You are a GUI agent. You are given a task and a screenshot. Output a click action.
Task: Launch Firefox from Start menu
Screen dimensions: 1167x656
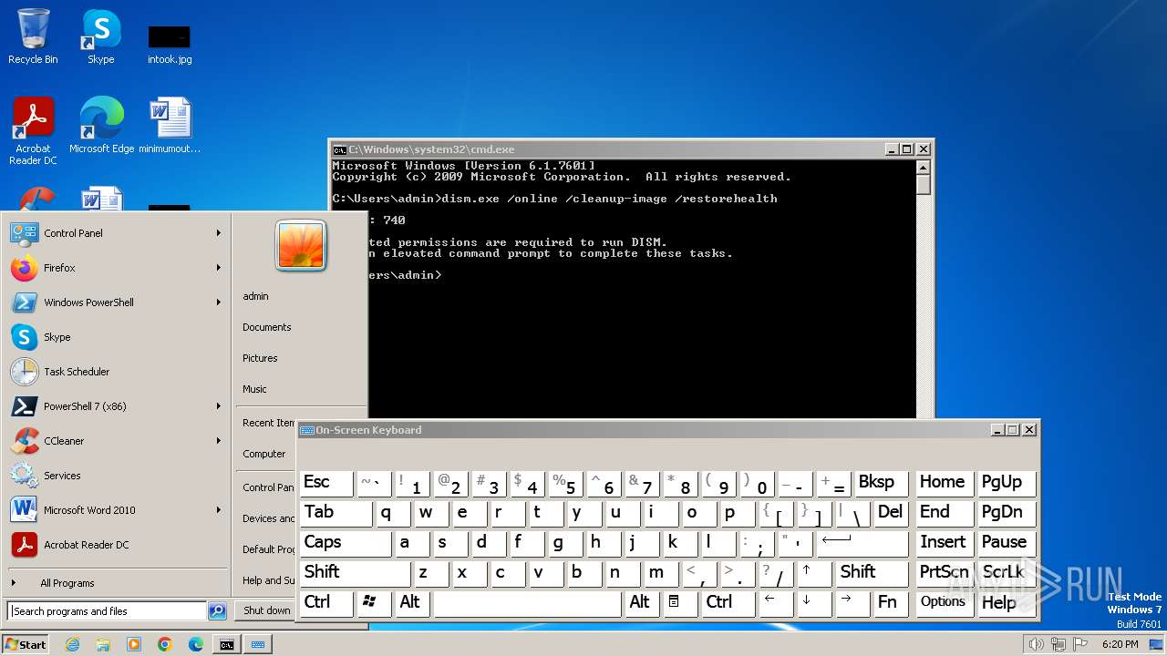(117, 268)
